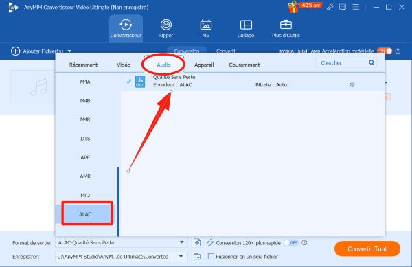Open the hamburger menu in title bar

356,7
